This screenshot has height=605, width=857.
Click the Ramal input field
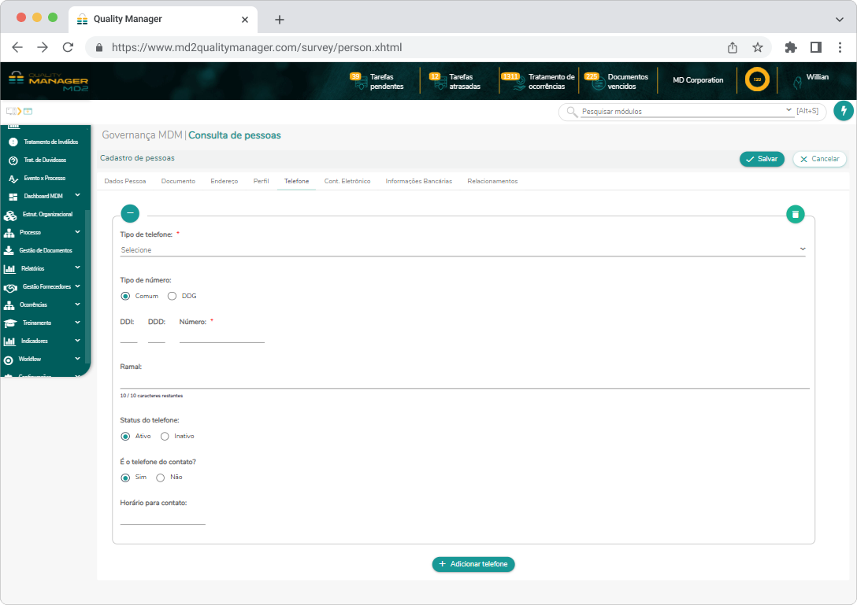click(464, 381)
